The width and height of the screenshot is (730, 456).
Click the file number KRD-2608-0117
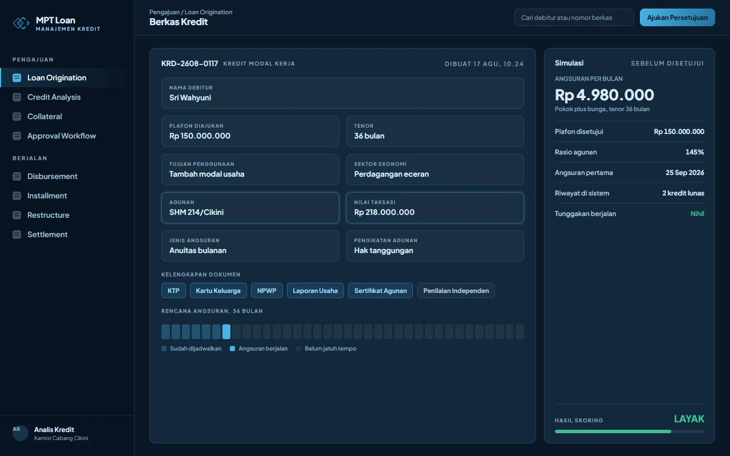[x=190, y=63]
